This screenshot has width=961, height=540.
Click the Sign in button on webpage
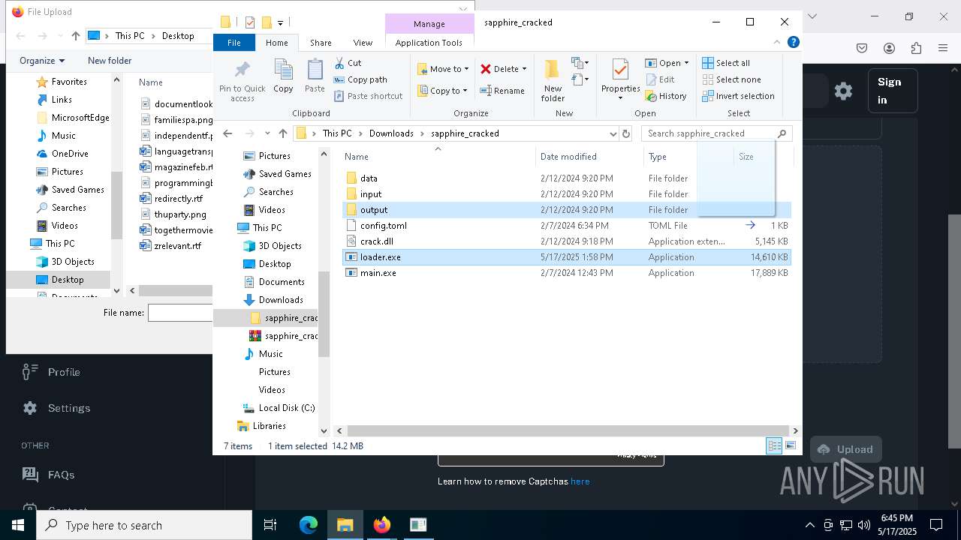coord(892,91)
